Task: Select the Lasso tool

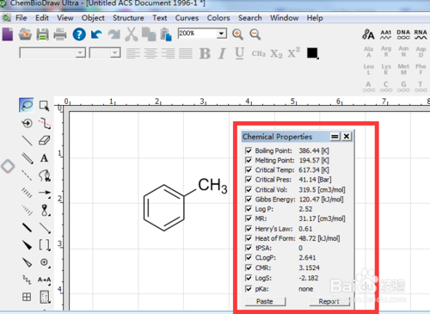Action: click(x=27, y=105)
